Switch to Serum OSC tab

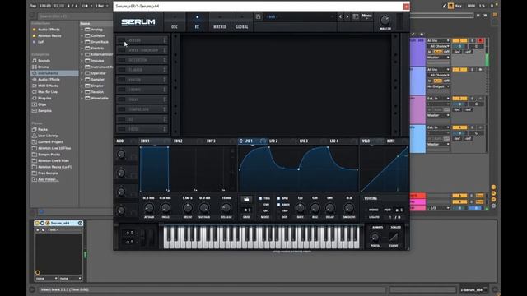(175, 22)
